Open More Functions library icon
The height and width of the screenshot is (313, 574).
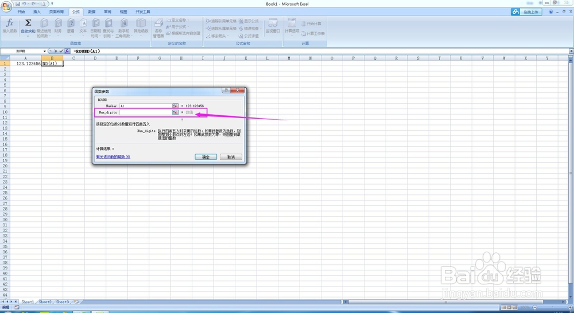point(141,23)
